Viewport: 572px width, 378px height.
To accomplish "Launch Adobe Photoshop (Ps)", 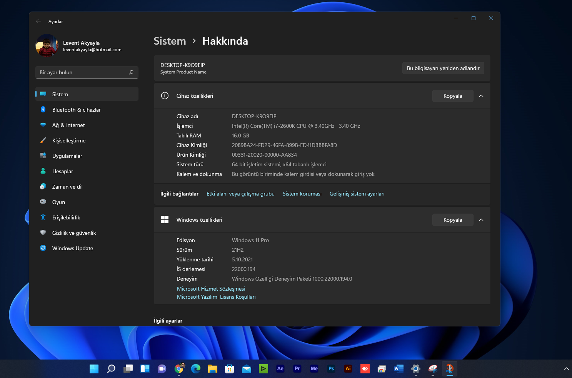I will coord(331,369).
